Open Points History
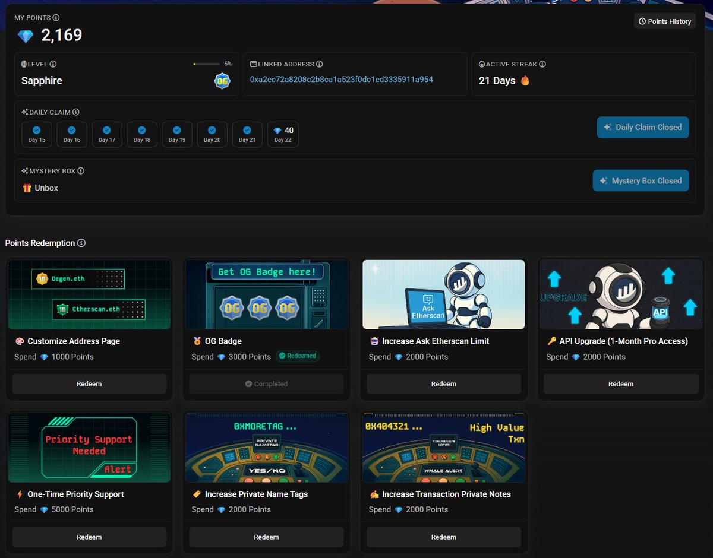 [x=665, y=21]
